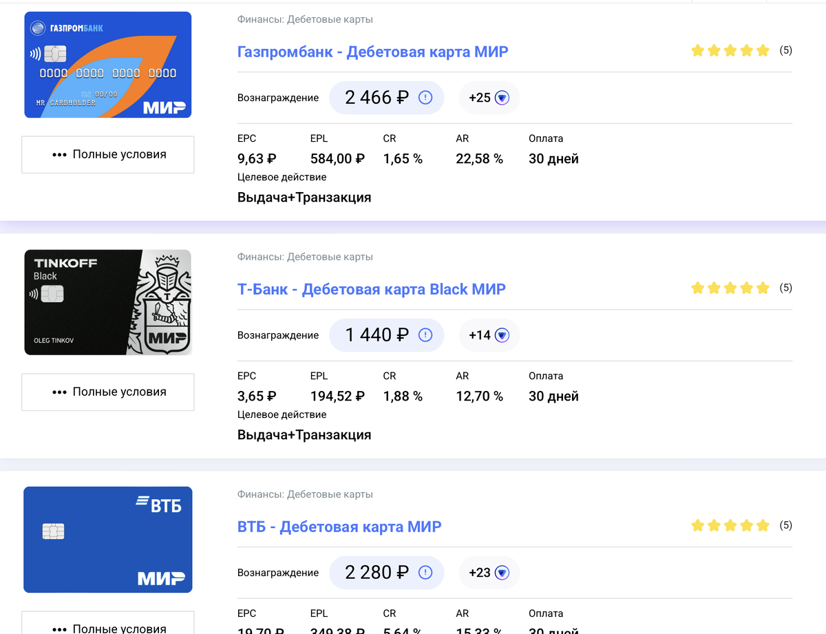Click the blue VTB card image

[108, 540]
